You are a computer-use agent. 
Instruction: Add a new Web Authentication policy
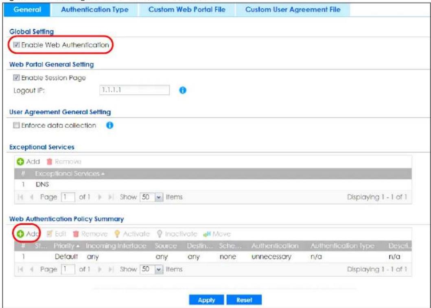coord(28,234)
